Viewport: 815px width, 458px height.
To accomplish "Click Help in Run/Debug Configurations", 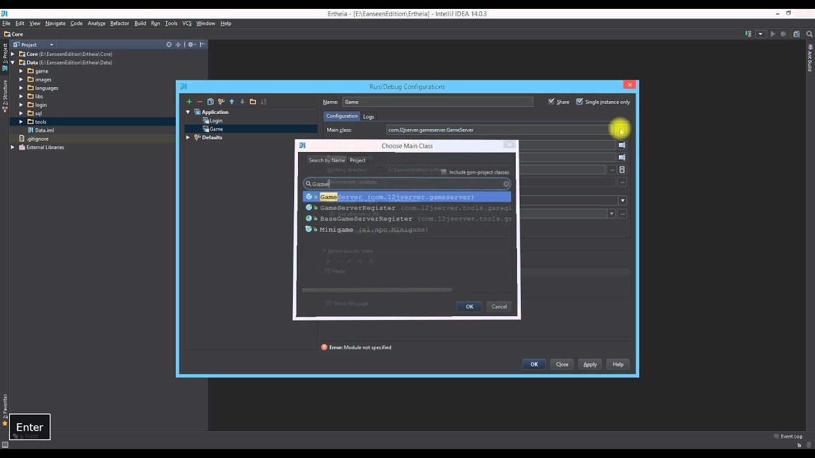I will 618,364.
